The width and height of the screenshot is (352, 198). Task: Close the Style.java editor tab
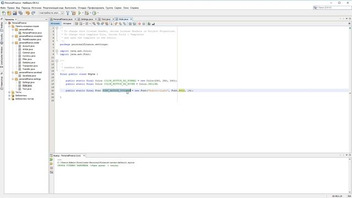[131, 19]
